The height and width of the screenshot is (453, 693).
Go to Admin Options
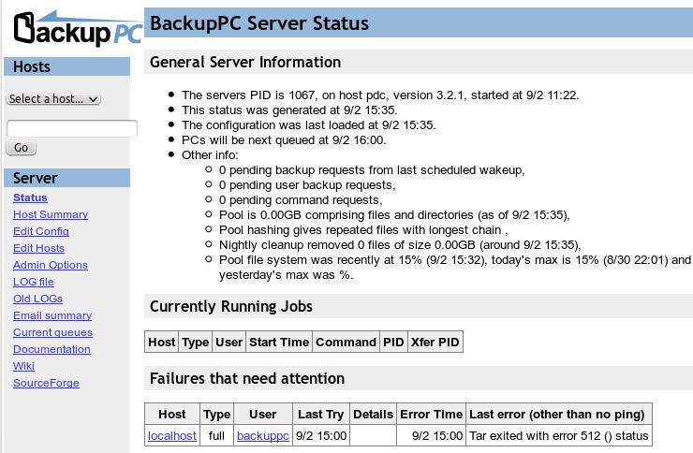(x=51, y=265)
